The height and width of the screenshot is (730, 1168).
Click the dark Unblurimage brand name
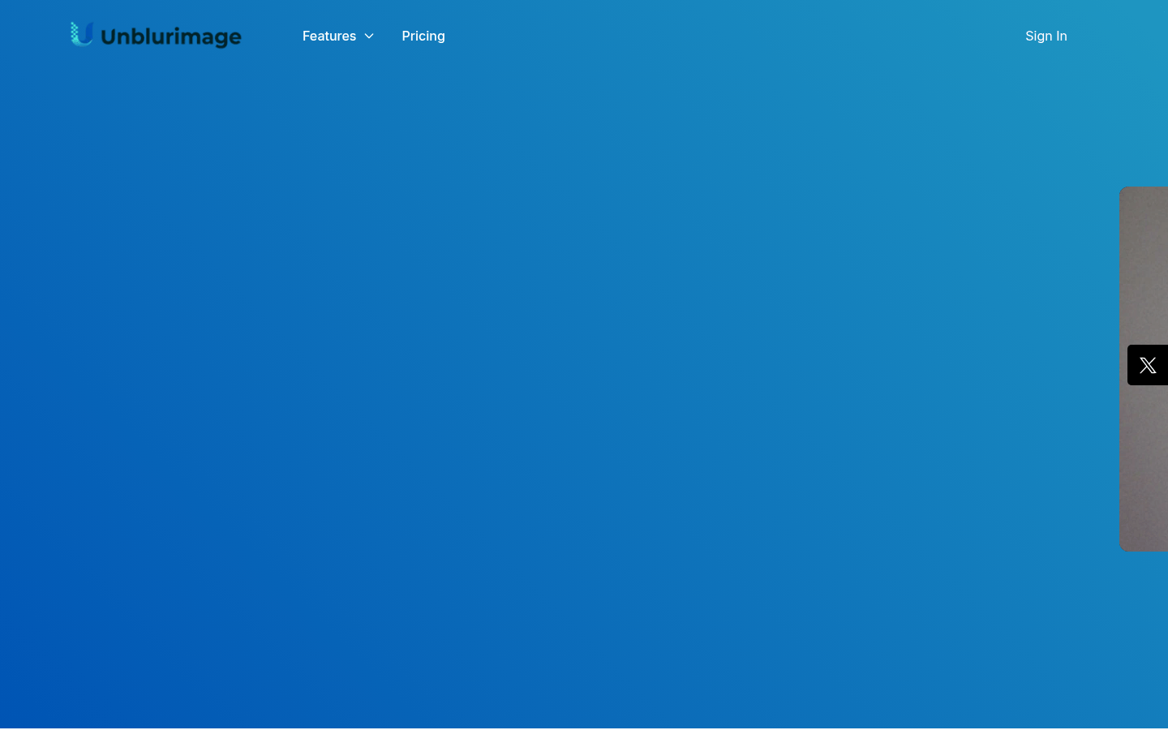[170, 36]
